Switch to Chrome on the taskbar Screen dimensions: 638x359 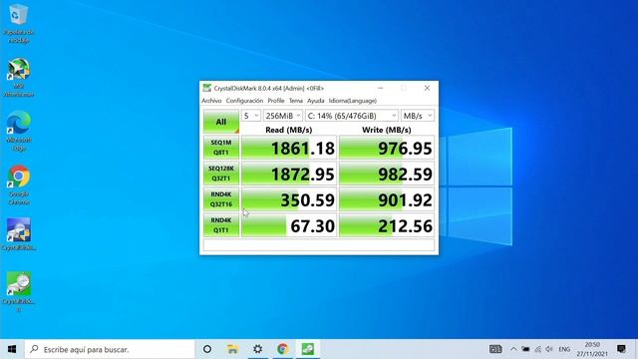pos(283,349)
